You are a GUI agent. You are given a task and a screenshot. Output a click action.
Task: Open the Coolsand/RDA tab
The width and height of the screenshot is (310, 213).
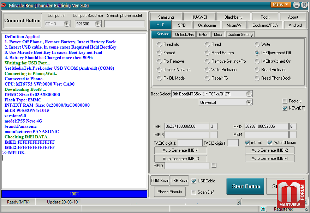coord(265,25)
